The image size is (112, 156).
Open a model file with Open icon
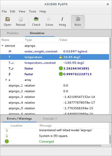click(x=8, y=19)
